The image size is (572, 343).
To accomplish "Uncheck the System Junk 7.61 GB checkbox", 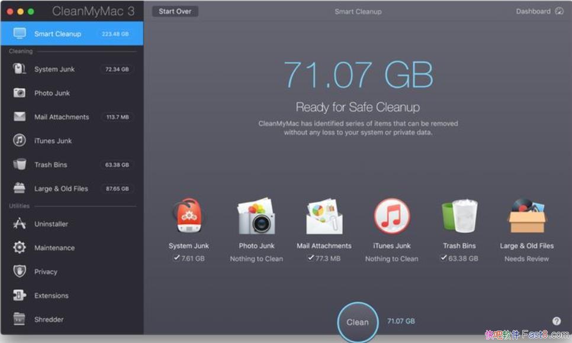I will [x=176, y=258].
